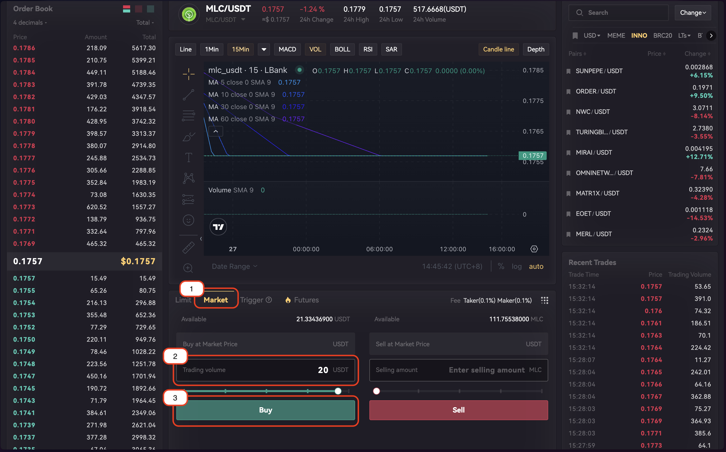Click the red Sell button
The height and width of the screenshot is (452, 726).
pos(459,410)
